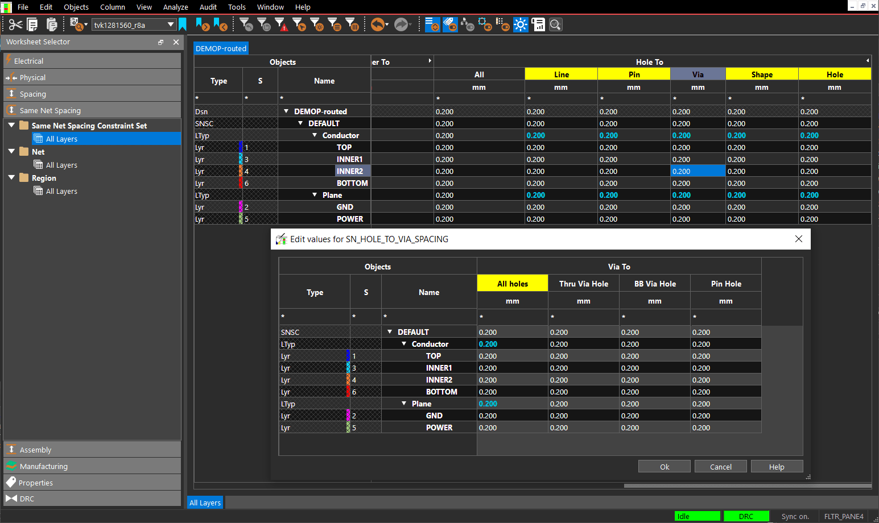The image size is (879, 523).
Task: Click the dashed selection box toggle icon
Action: tap(485, 24)
